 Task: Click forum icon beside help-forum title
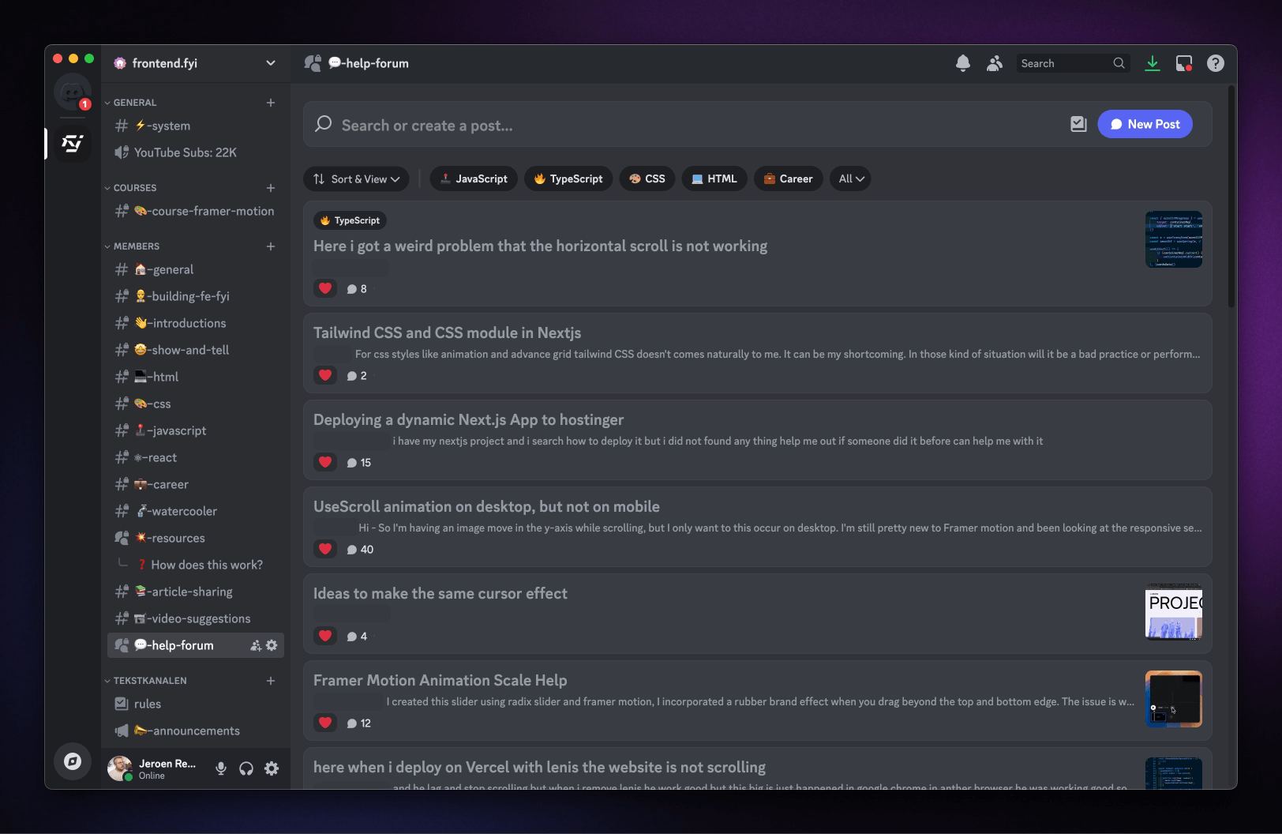point(313,63)
